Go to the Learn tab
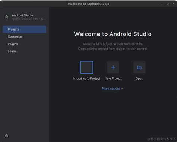The width and height of the screenshot is (177, 142). [x=25, y=51]
